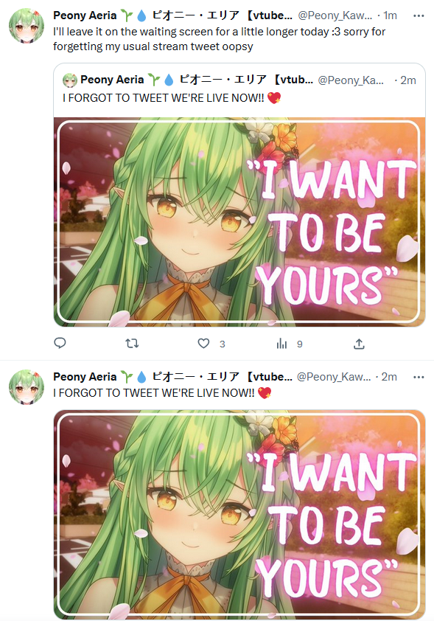434x621 pixels.
Task: Open the quoted tweet's stream thumbnail image
Action: pos(239,222)
